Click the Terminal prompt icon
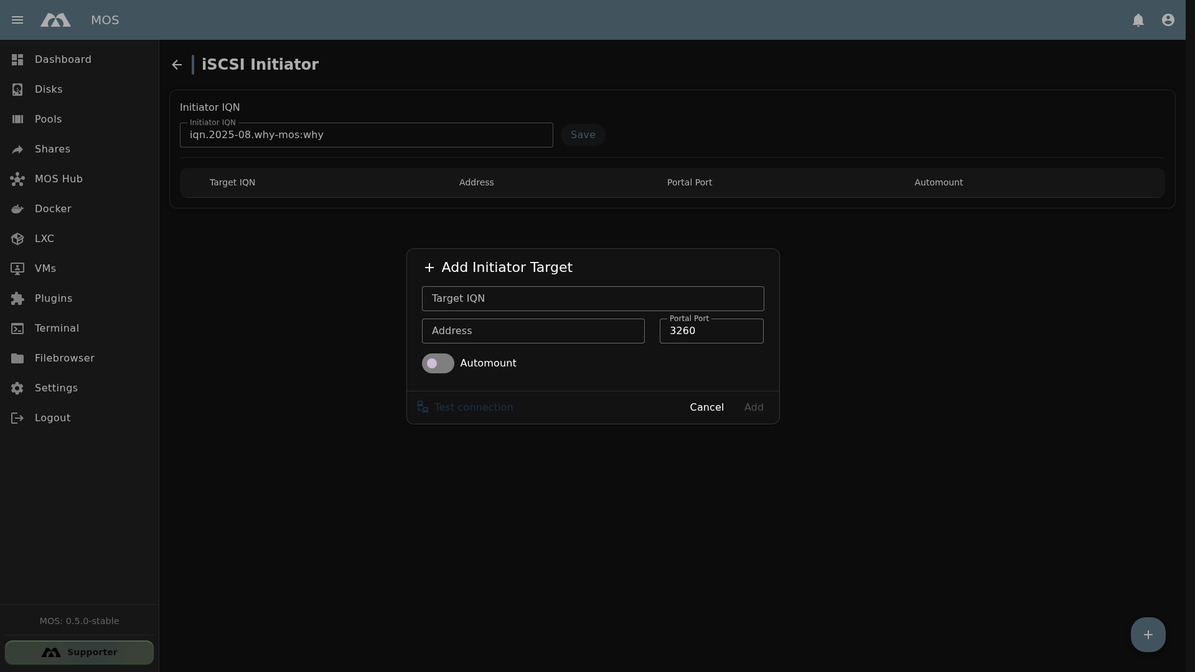1195x672 pixels. (17, 329)
